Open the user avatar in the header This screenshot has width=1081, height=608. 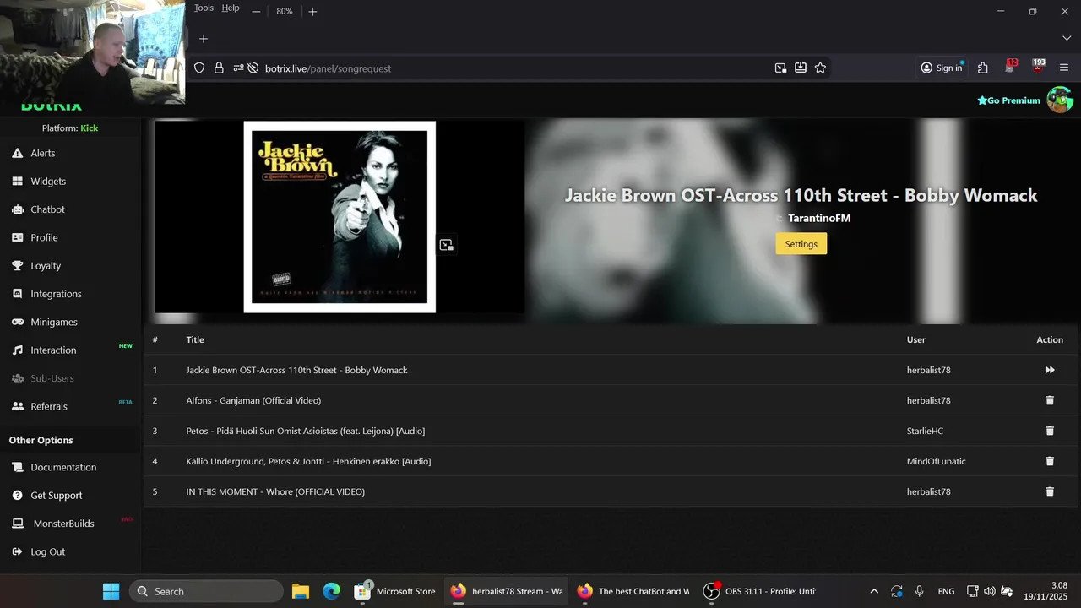point(1060,100)
